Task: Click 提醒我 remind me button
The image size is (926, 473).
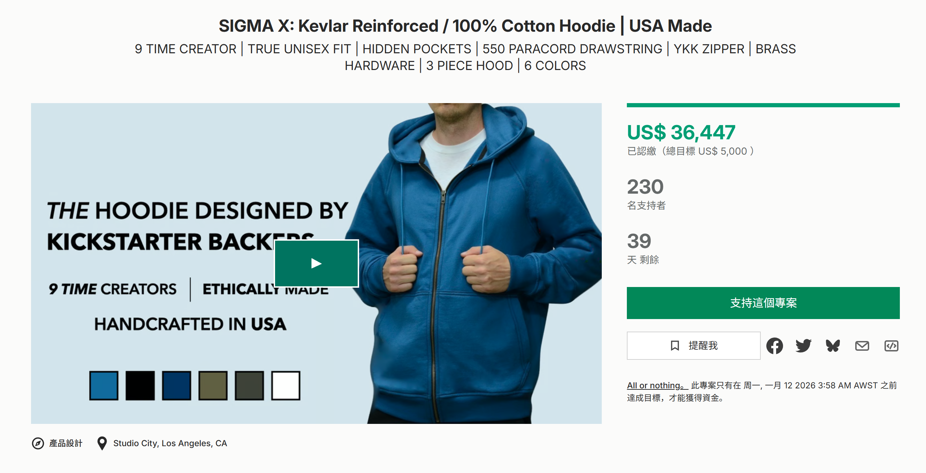Action: [703, 346]
